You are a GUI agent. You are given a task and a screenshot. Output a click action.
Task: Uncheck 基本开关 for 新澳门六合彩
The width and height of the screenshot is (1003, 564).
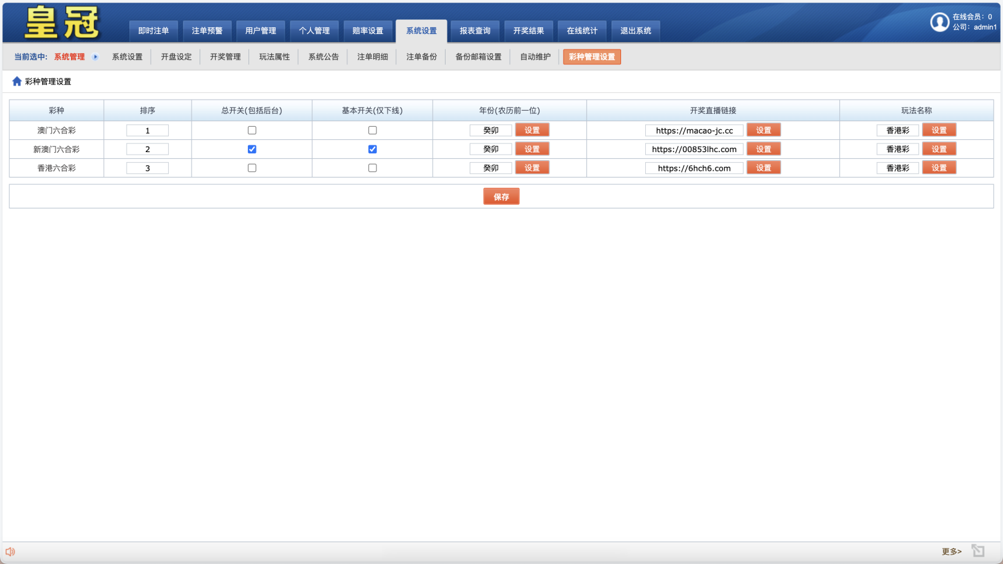point(372,149)
